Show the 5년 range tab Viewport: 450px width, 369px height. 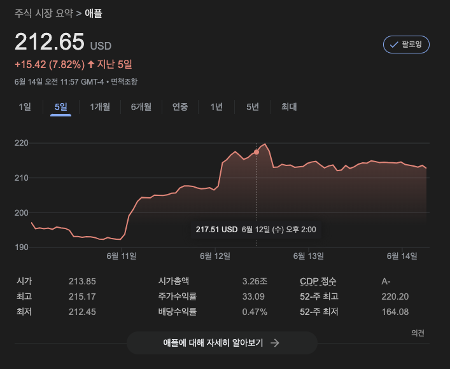253,107
